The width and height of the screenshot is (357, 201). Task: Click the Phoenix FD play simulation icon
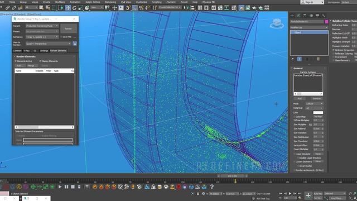tap(60, 187)
